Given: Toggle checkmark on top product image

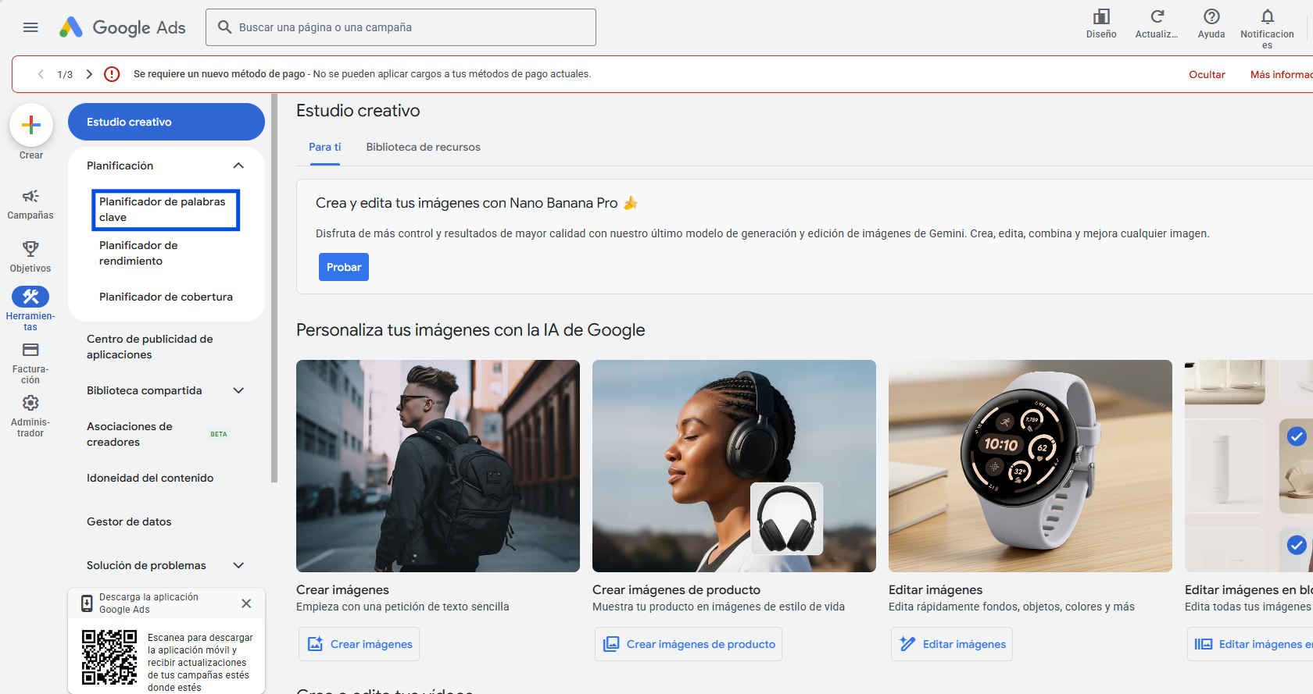Looking at the screenshot, I should [x=1296, y=436].
